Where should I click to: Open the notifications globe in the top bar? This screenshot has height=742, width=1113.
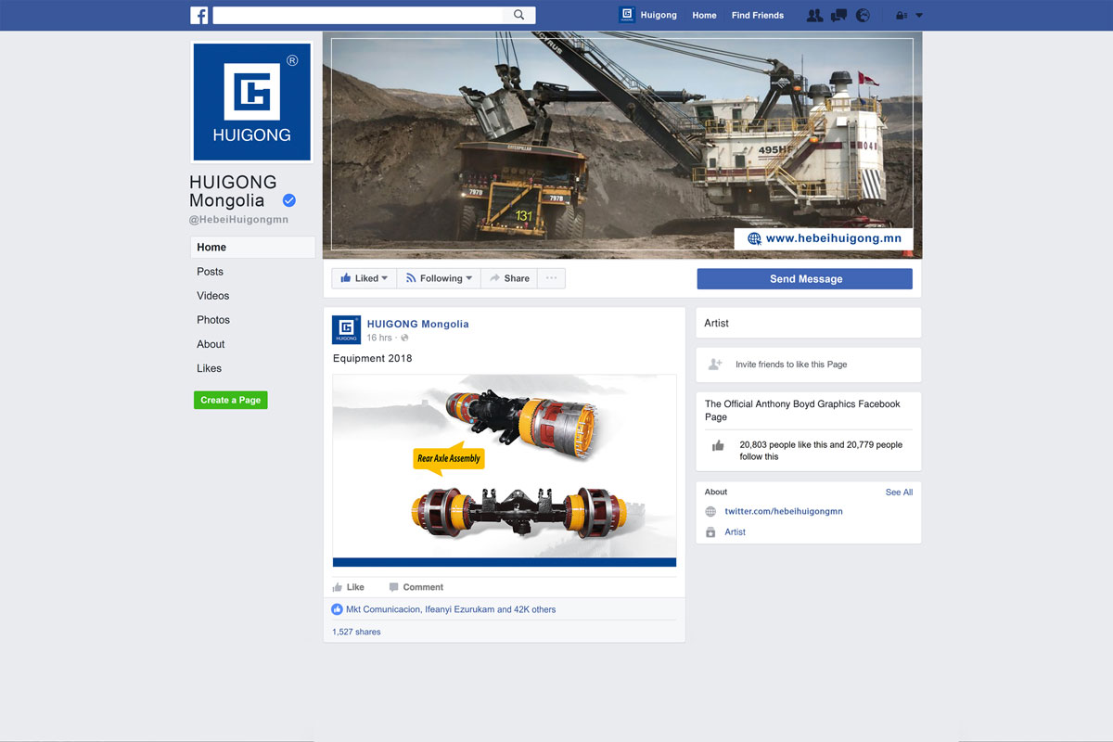(863, 15)
